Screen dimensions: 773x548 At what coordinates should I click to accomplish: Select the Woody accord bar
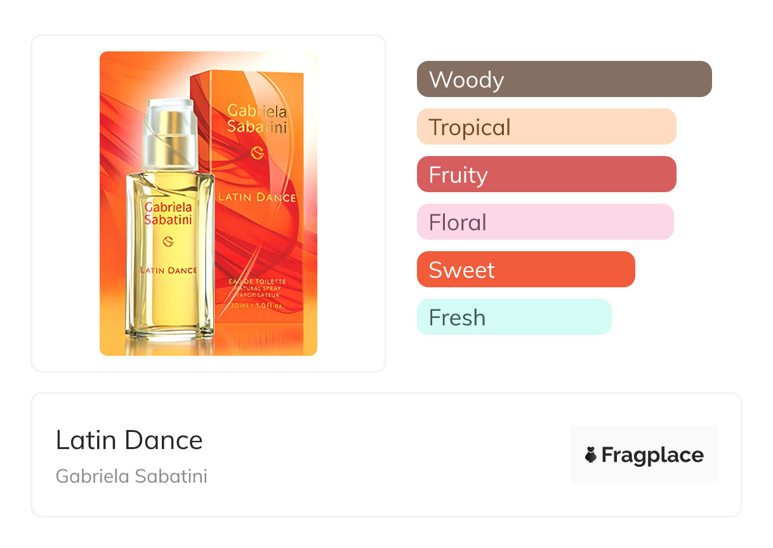pyautogui.click(x=564, y=79)
